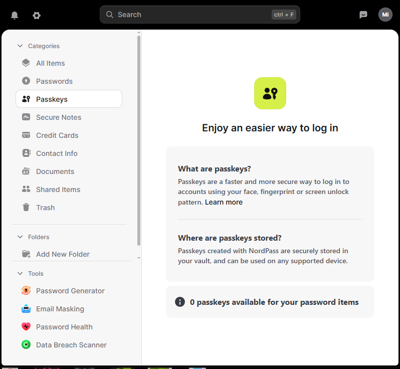Viewport: 400px width, 369px height.
Task: Click the Email Masking envelope icon
Action: point(26,309)
